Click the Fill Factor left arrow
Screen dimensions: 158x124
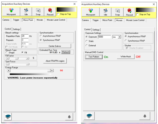pos(8,58)
